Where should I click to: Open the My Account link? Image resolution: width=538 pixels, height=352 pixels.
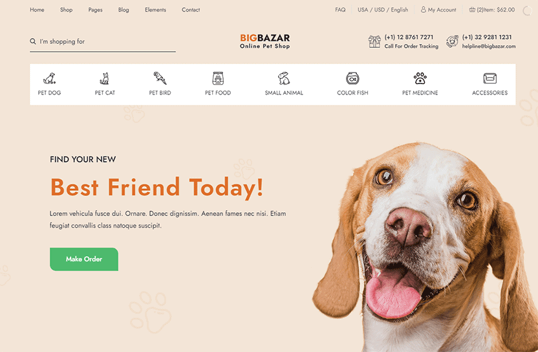438,10
